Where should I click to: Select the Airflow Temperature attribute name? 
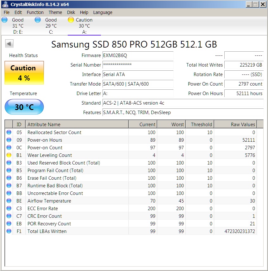[49, 201]
